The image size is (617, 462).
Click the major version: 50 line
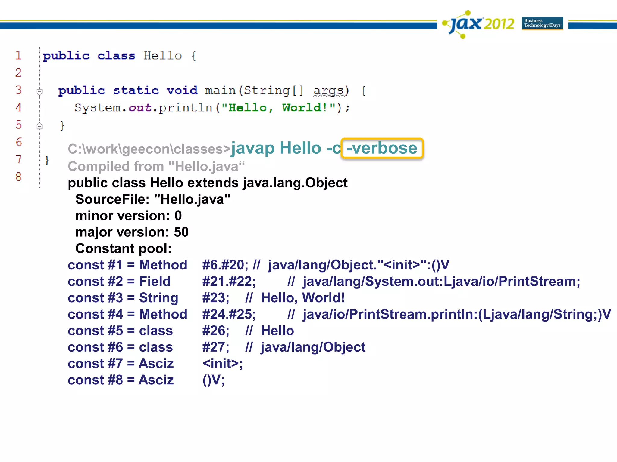click(132, 232)
